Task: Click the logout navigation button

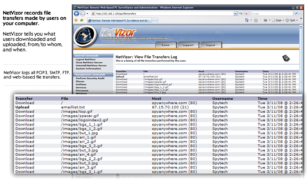Action: tap(211, 45)
